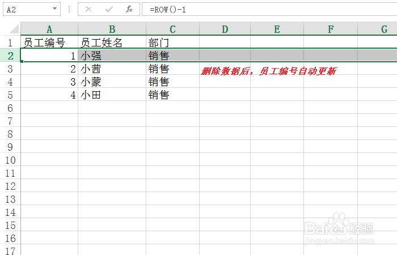
Task: Click cell A4 containing 3
Action: click(49, 82)
